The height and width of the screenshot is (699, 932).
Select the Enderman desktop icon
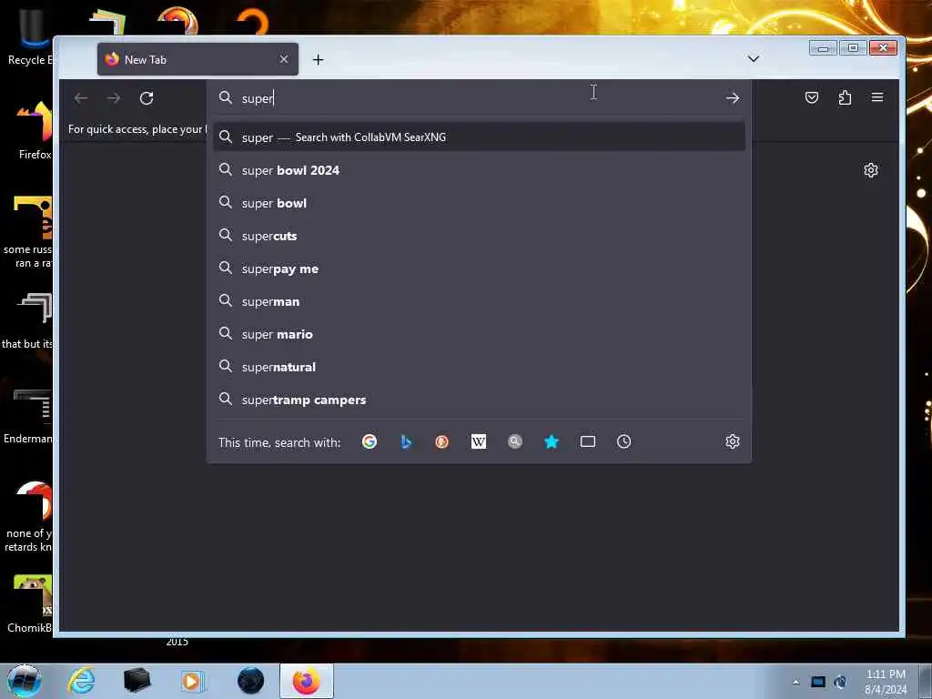(28, 416)
